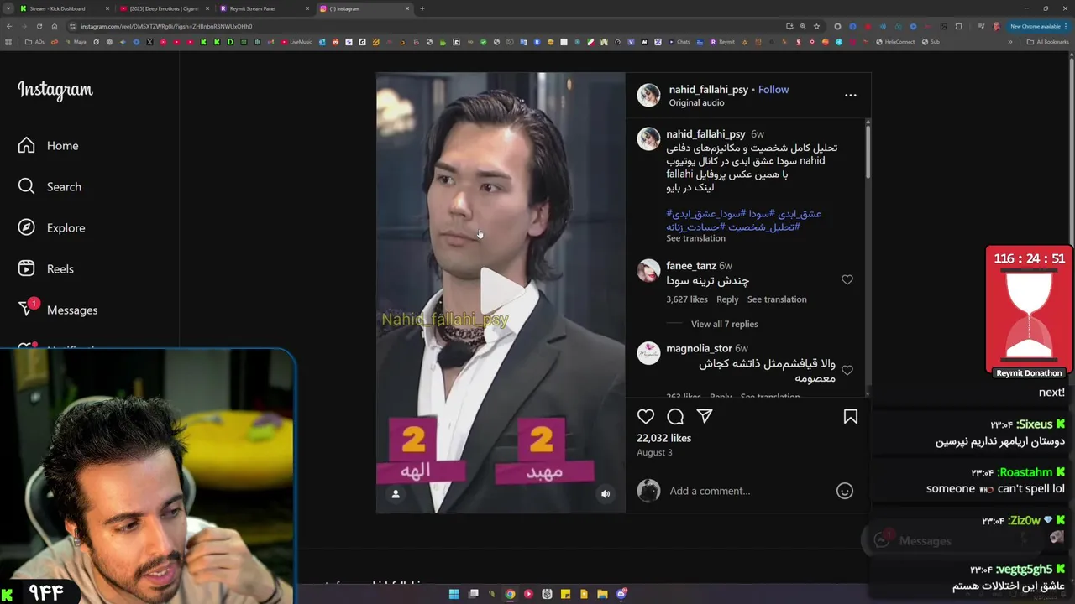Open Chrome from the taskbar
The width and height of the screenshot is (1075, 604).
click(510, 594)
